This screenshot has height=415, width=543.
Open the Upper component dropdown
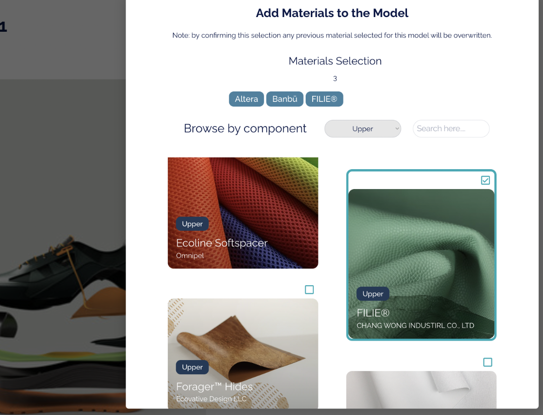362,129
